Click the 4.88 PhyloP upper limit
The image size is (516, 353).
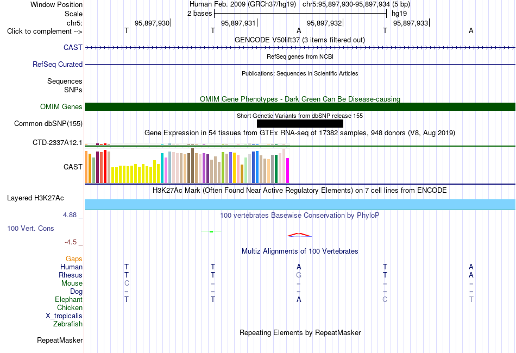70,215
